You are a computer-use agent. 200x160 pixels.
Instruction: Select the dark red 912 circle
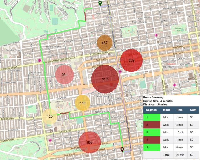[x=105, y=79]
